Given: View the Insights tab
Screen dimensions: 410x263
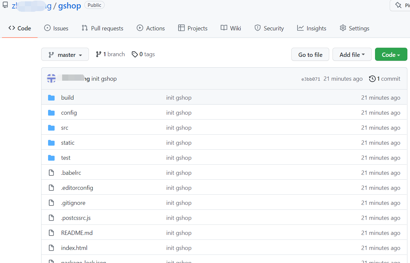Looking at the screenshot, I should (x=312, y=28).
